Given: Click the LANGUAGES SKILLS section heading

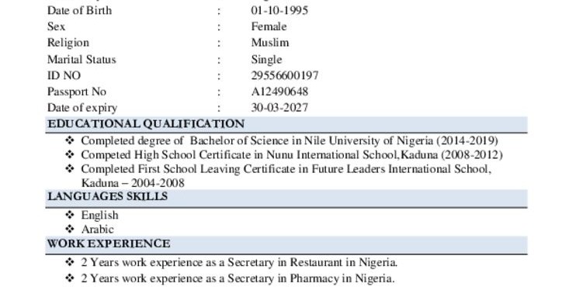Looking at the screenshot, I should click(108, 196).
